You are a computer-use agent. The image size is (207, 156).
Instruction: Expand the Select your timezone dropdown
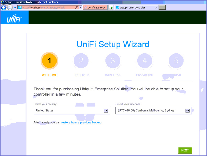point(154,111)
